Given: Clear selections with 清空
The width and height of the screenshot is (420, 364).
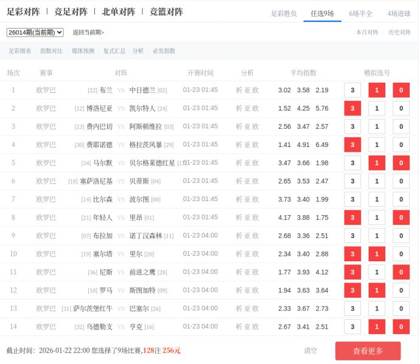Looking at the screenshot, I should tap(310, 351).
